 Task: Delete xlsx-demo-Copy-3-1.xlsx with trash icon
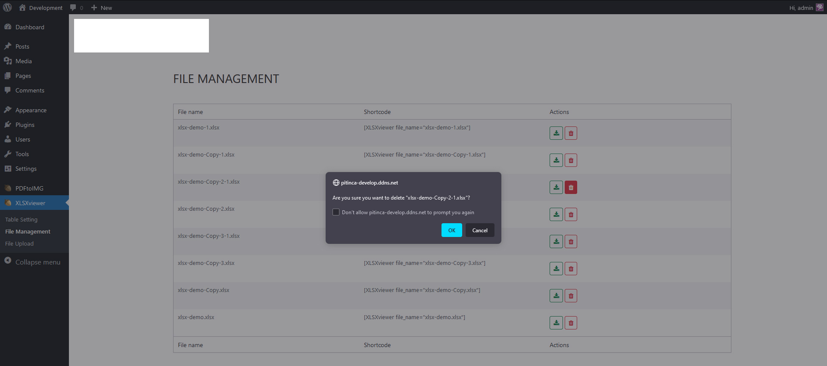(x=571, y=242)
